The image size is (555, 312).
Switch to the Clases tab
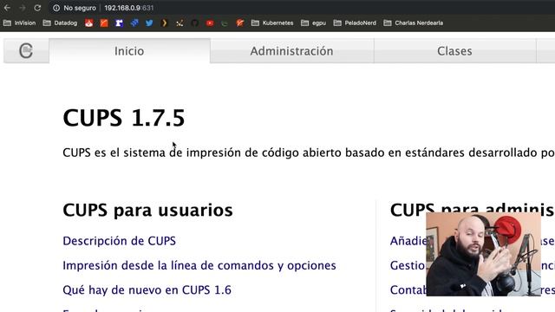454,51
